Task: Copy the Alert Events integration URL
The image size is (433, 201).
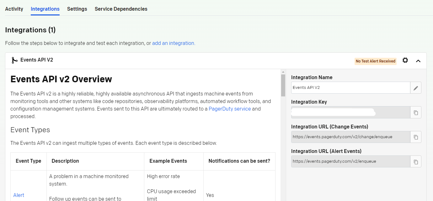Action: (x=416, y=162)
